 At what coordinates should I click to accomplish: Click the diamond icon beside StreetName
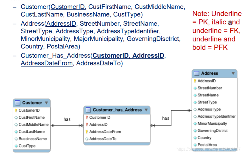click(195, 95)
